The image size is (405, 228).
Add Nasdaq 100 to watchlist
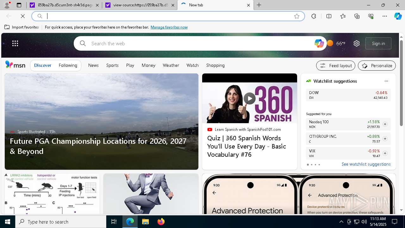coord(385,124)
